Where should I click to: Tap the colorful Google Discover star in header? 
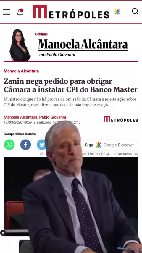click(117, 12)
